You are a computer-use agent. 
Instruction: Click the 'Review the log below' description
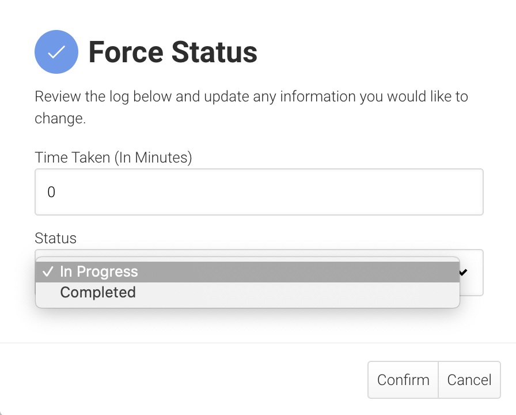pos(251,96)
